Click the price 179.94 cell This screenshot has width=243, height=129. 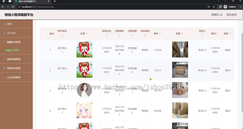pos(158,50)
